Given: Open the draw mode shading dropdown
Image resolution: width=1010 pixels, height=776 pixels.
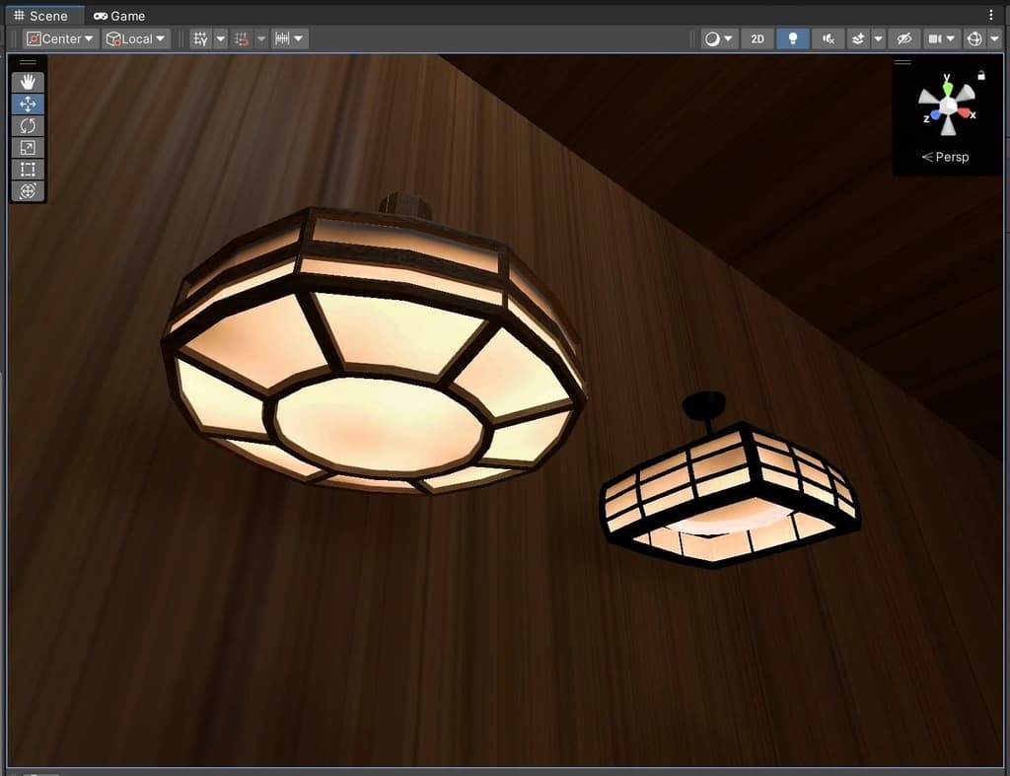Looking at the screenshot, I should [x=719, y=38].
